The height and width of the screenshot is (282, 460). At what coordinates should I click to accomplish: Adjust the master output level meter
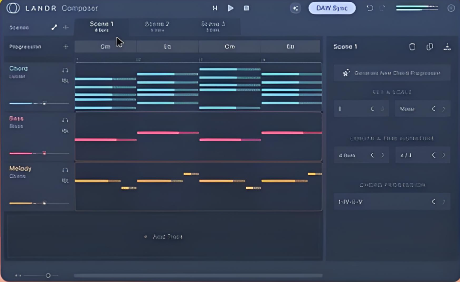pyautogui.click(x=417, y=8)
